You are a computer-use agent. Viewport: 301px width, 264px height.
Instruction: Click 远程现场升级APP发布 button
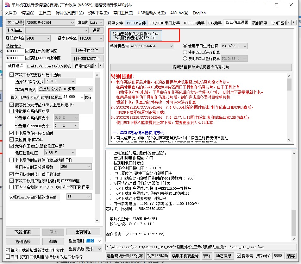coord(125,256)
